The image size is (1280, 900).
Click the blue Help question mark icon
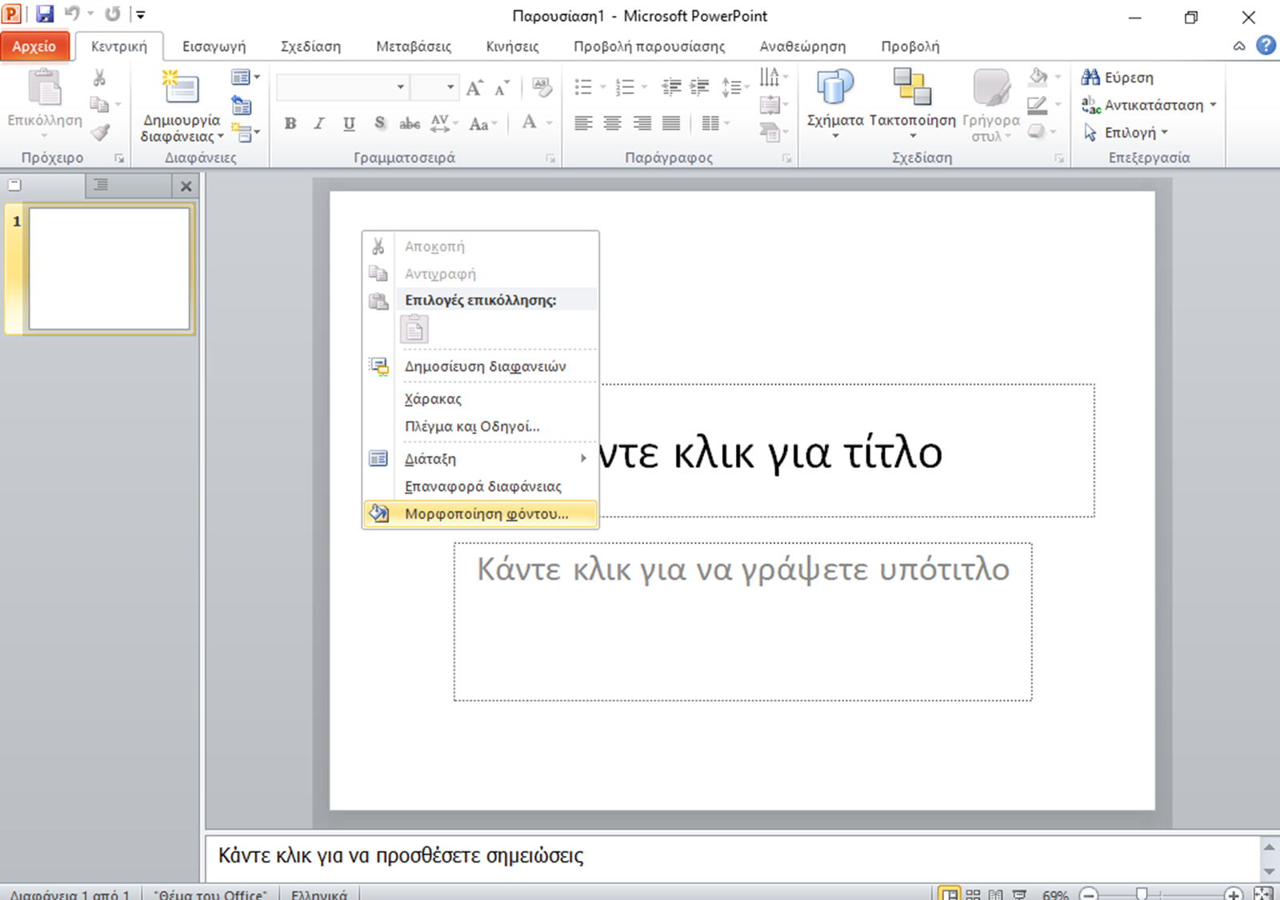point(1266,46)
